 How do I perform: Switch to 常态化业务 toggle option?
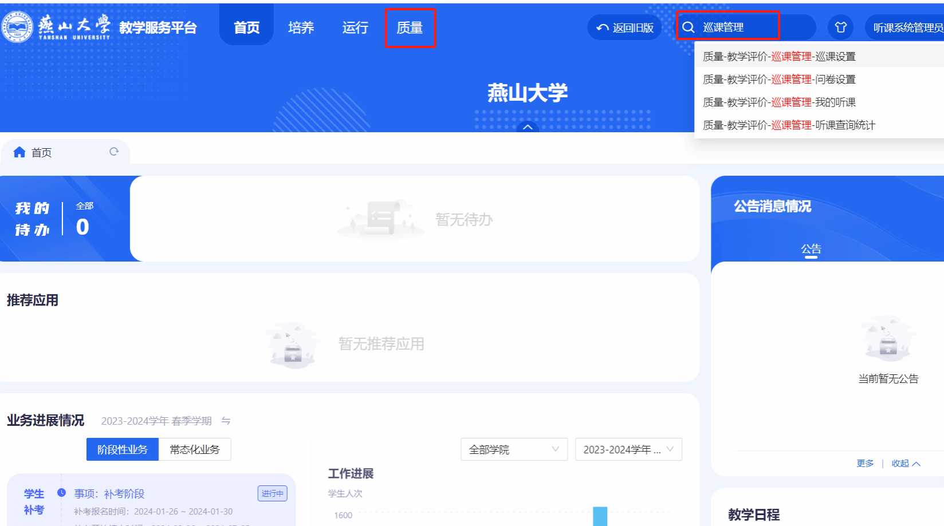coord(194,449)
